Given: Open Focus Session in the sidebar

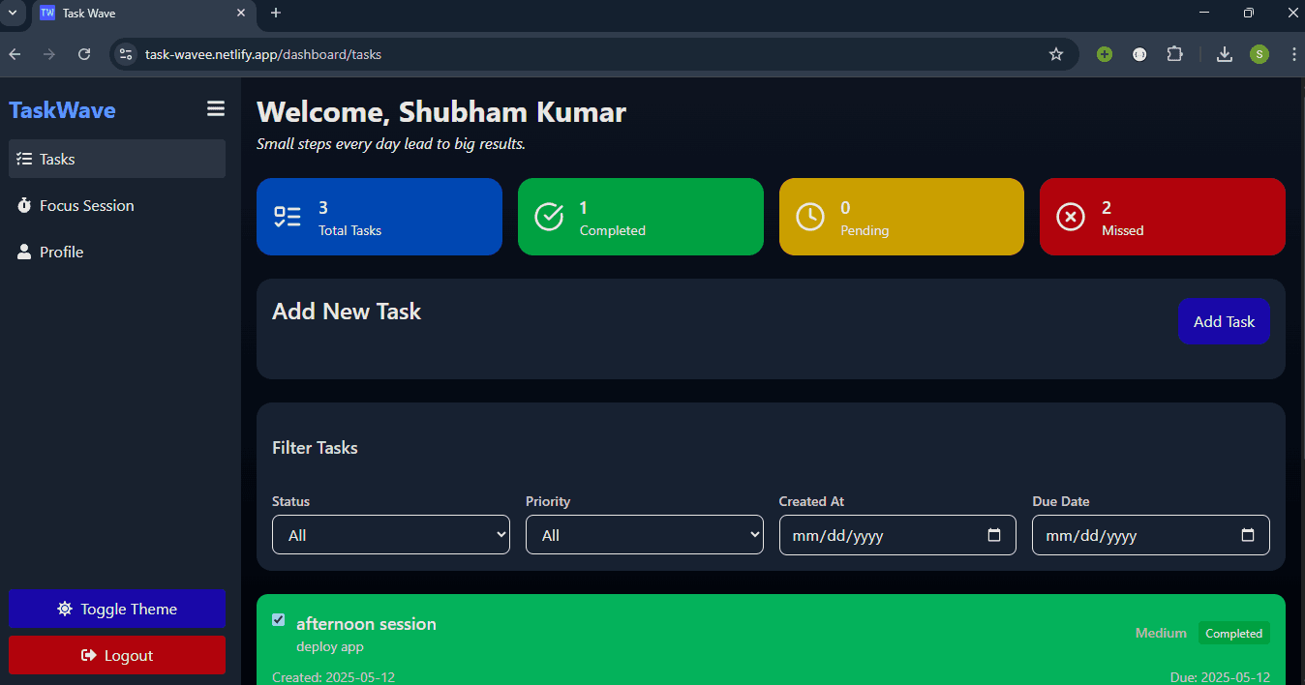Looking at the screenshot, I should 86,205.
